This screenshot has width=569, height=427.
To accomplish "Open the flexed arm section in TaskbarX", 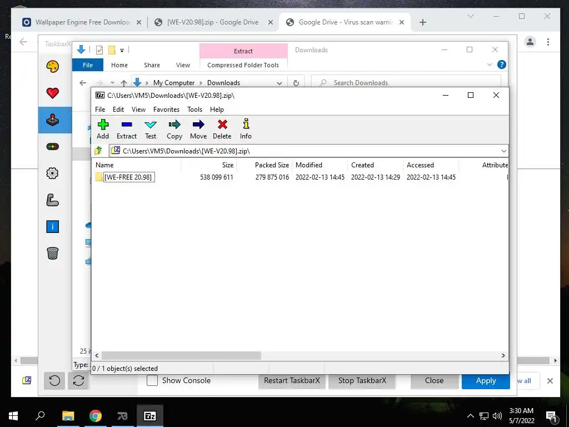I will click(53, 200).
